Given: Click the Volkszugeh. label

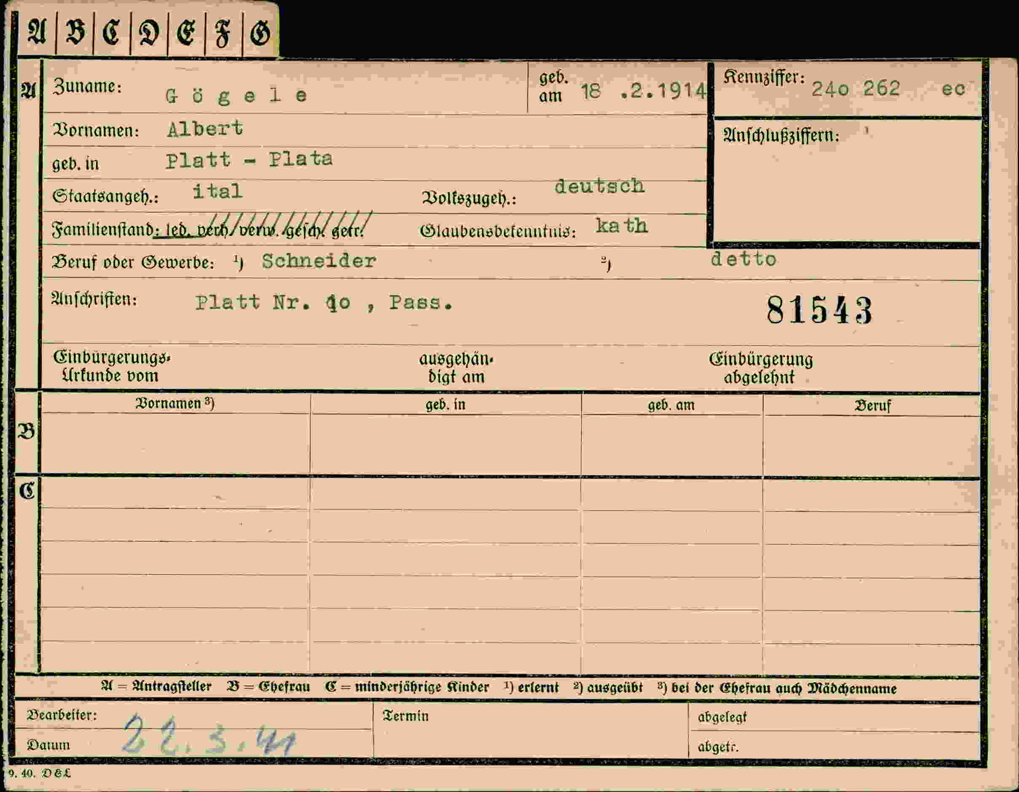Looking at the screenshot, I should click(x=469, y=198).
